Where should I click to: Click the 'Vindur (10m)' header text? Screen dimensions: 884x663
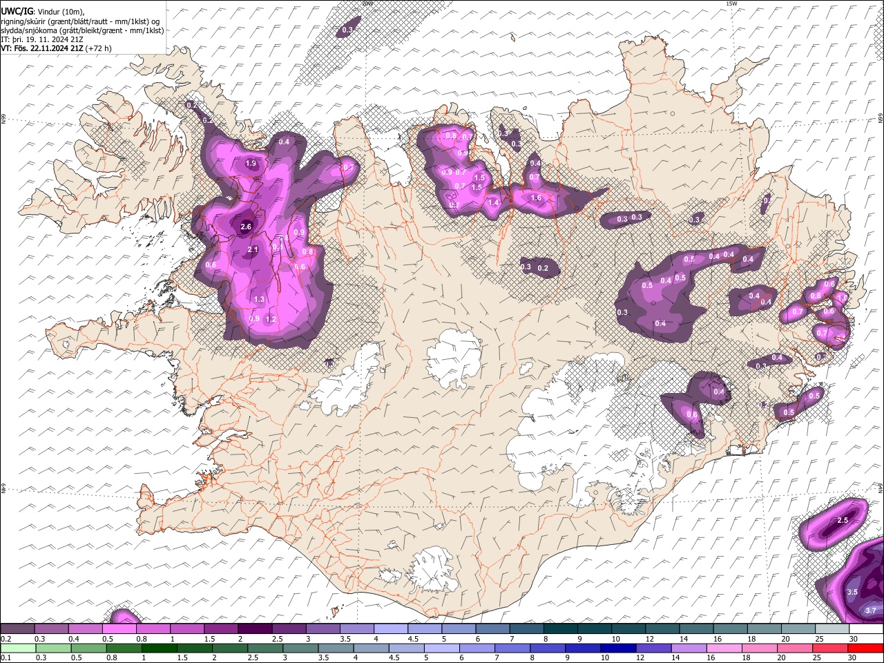[x=60, y=12]
